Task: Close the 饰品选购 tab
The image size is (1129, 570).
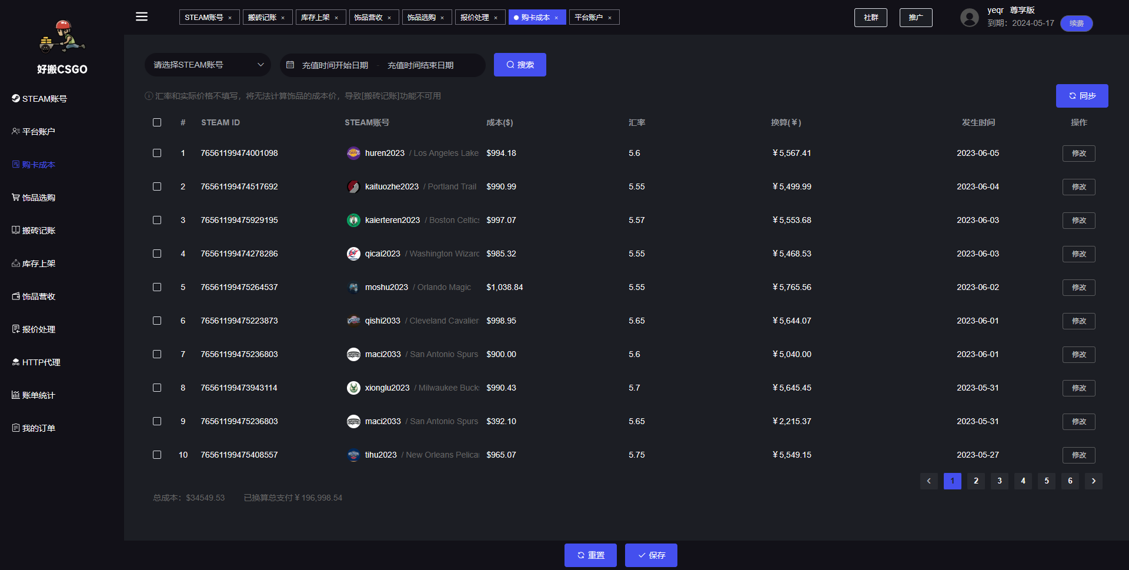Action: pos(442,18)
